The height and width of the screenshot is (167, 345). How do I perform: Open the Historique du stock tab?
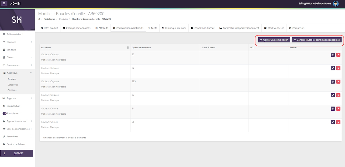pos(174,28)
